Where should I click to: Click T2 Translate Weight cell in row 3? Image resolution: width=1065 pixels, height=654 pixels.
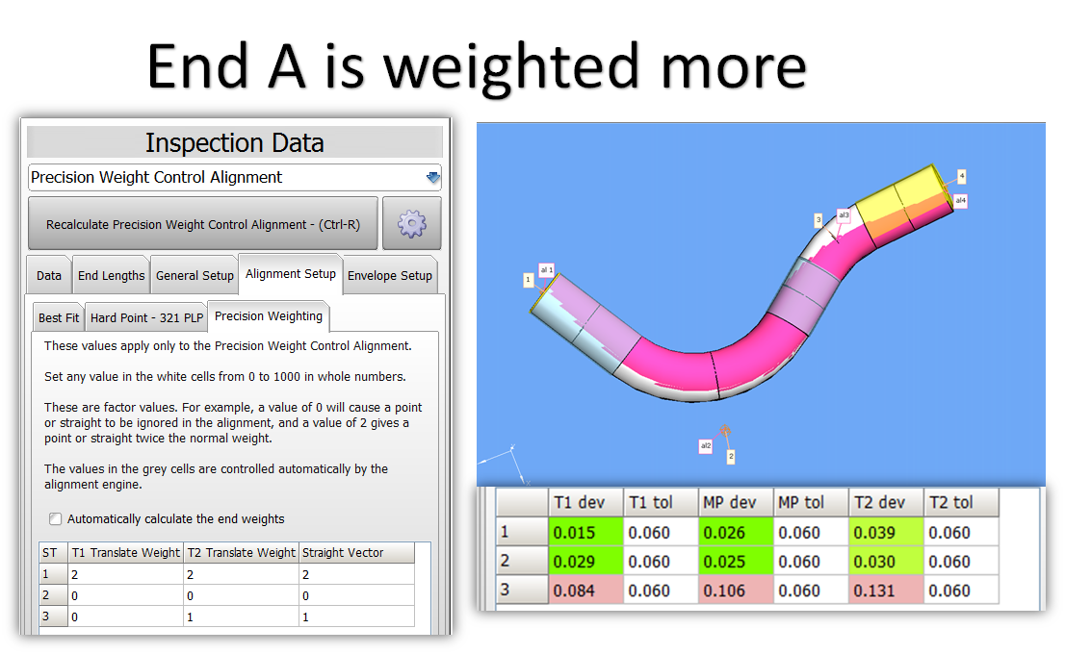[x=241, y=616]
